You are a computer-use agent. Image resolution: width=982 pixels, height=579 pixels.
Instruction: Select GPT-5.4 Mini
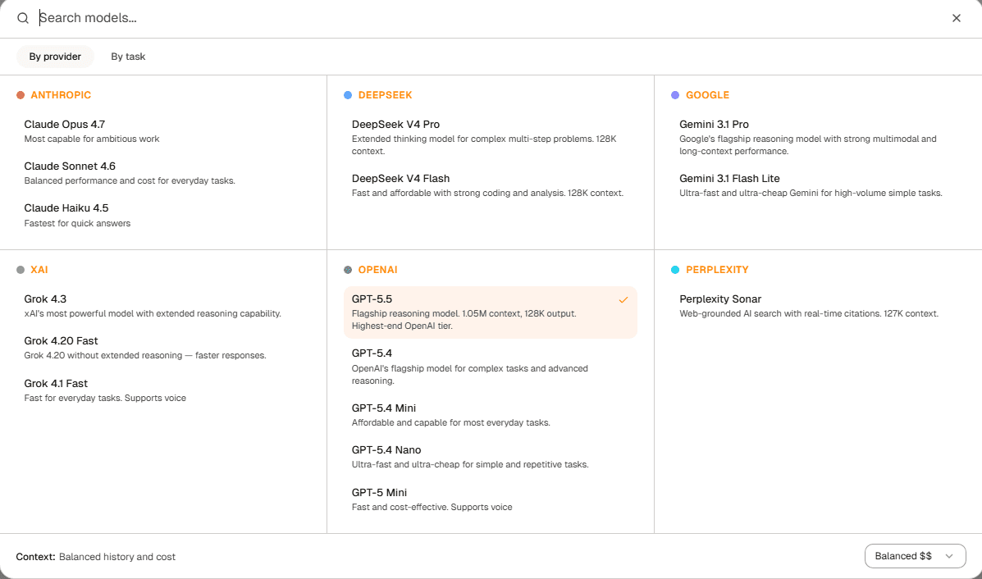(x=491, y=415)
